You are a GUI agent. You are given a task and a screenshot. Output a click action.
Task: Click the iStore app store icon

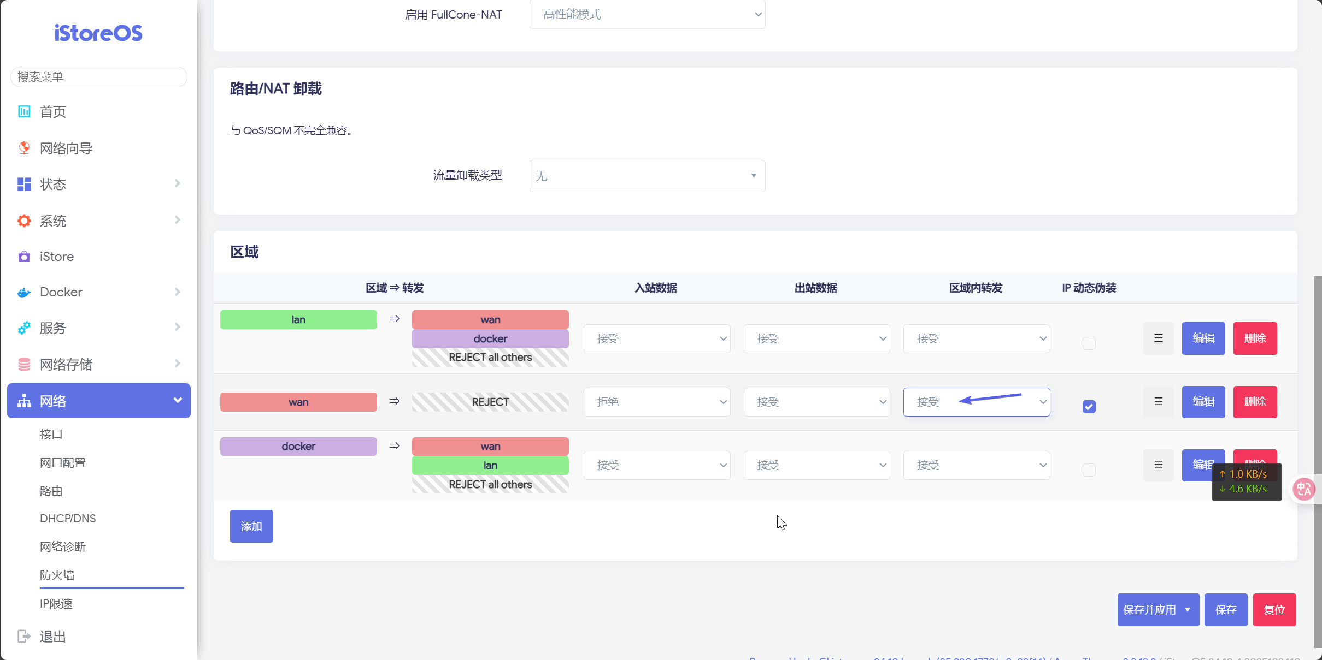tap(23, 256)
